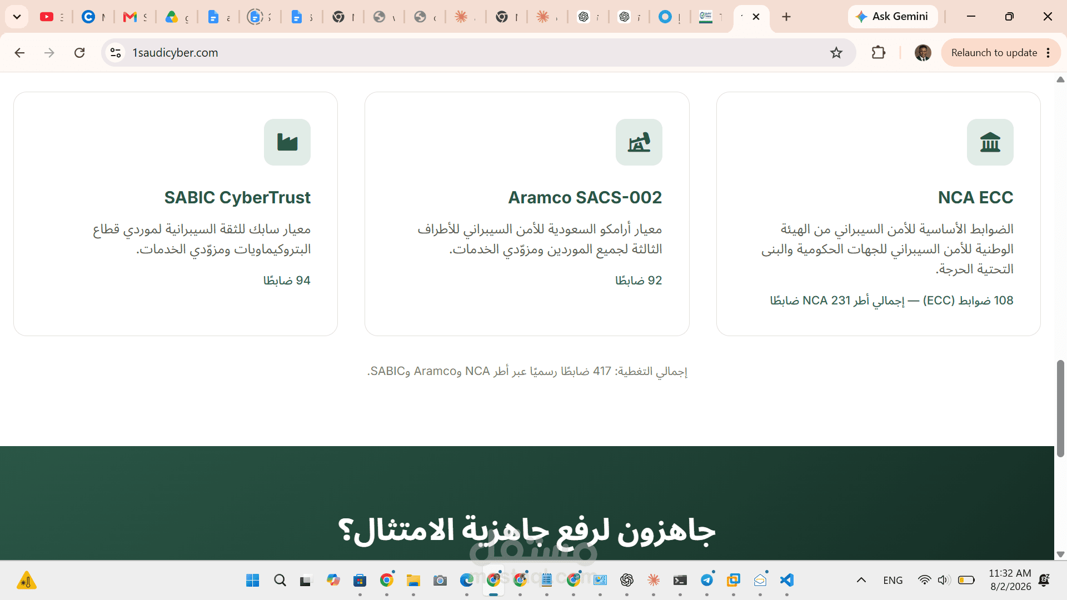Click the browser forward arrow
The height and width of the screenshot is (600, 1067).
point(49,53)
